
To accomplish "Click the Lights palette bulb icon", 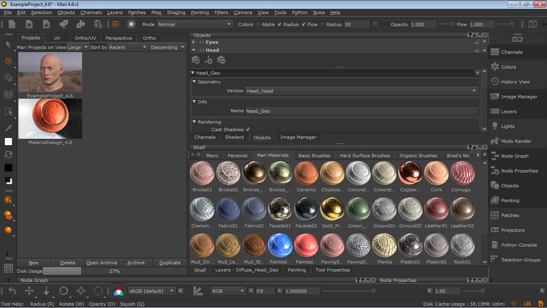I will tap(495, 126).
